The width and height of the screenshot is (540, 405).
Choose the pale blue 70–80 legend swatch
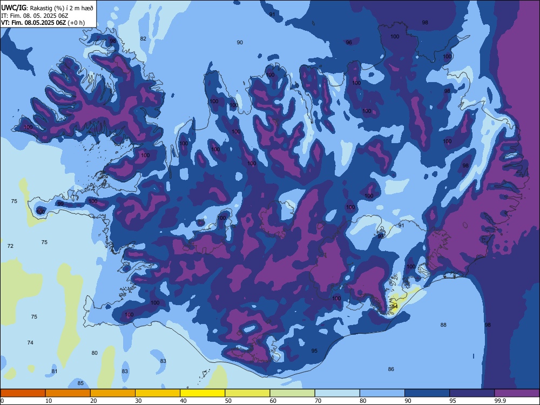tap(337, 393)
